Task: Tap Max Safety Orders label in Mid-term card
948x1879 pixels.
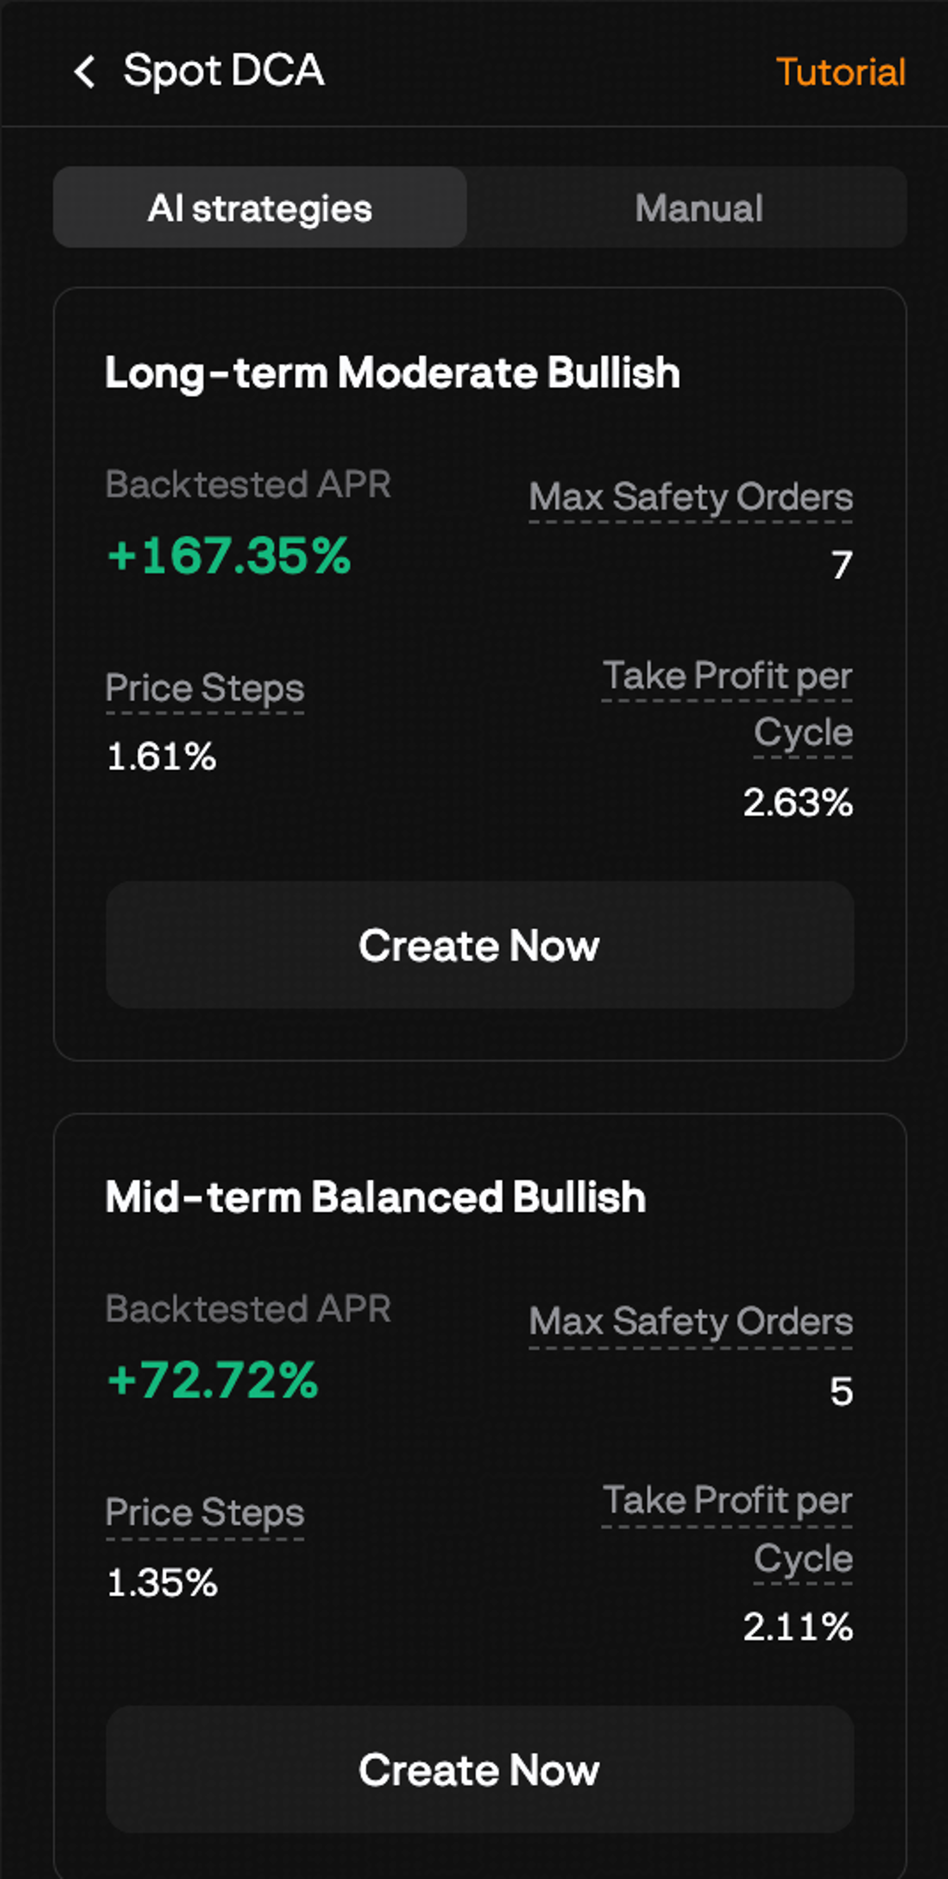Action: coord(691,1322)
